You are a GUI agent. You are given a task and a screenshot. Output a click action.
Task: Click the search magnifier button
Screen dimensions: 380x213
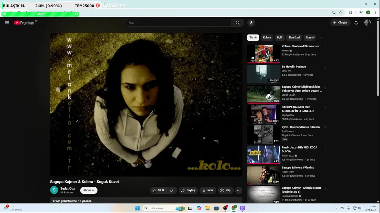pyautogui.click(x=238, y=22)
